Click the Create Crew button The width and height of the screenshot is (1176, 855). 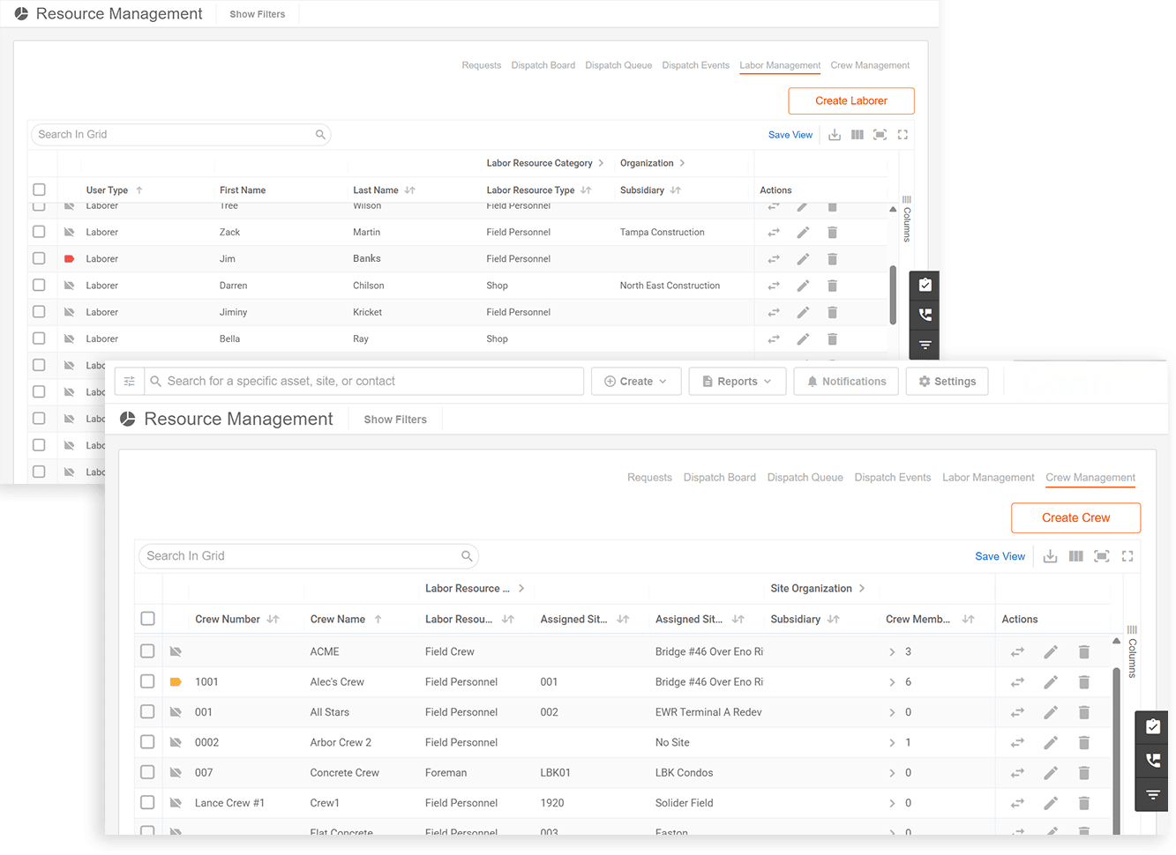(1075, 517)
